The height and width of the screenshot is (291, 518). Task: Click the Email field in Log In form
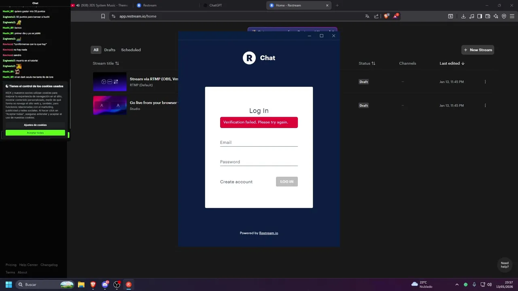(x=259, y=142)
